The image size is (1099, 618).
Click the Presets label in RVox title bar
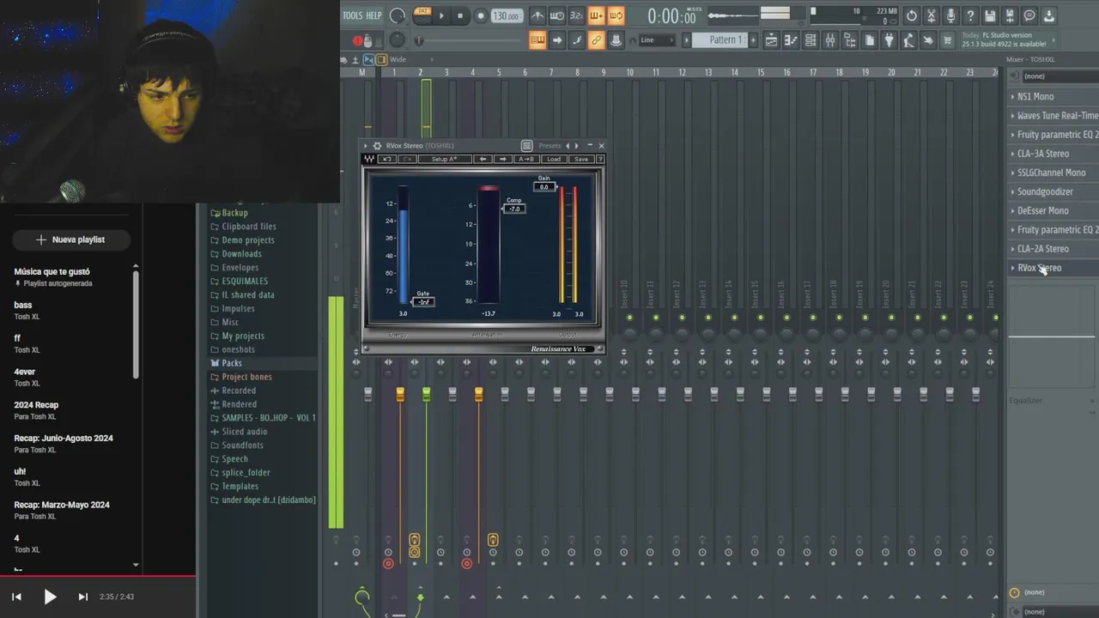[549, 146]
